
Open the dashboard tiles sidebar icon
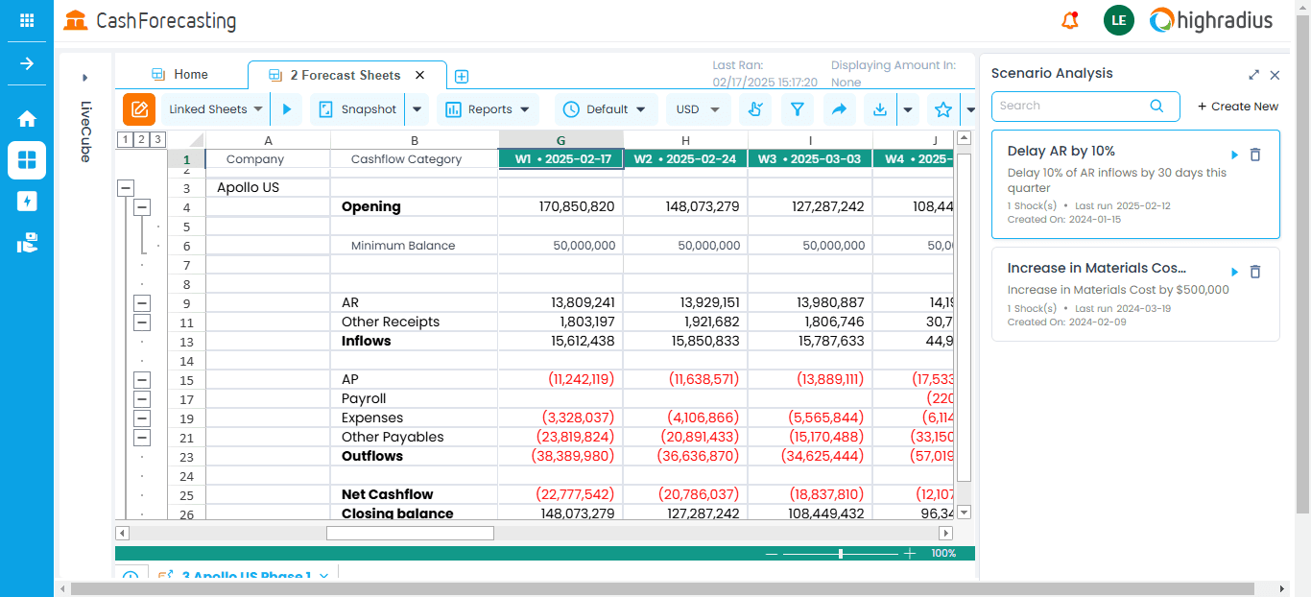(x=27, y=160)
